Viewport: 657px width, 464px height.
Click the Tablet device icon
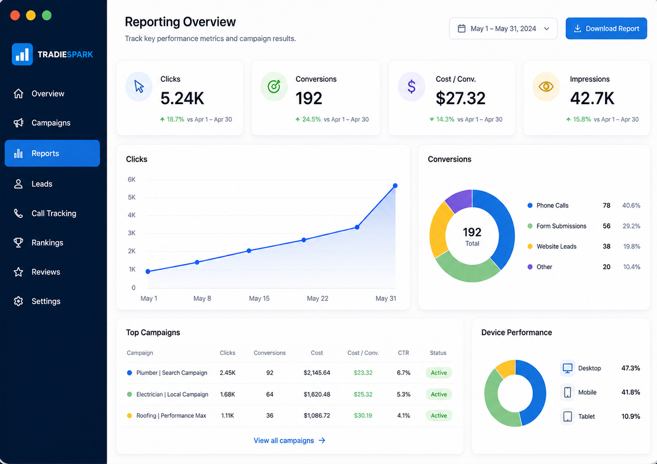(x=567, y=416)
